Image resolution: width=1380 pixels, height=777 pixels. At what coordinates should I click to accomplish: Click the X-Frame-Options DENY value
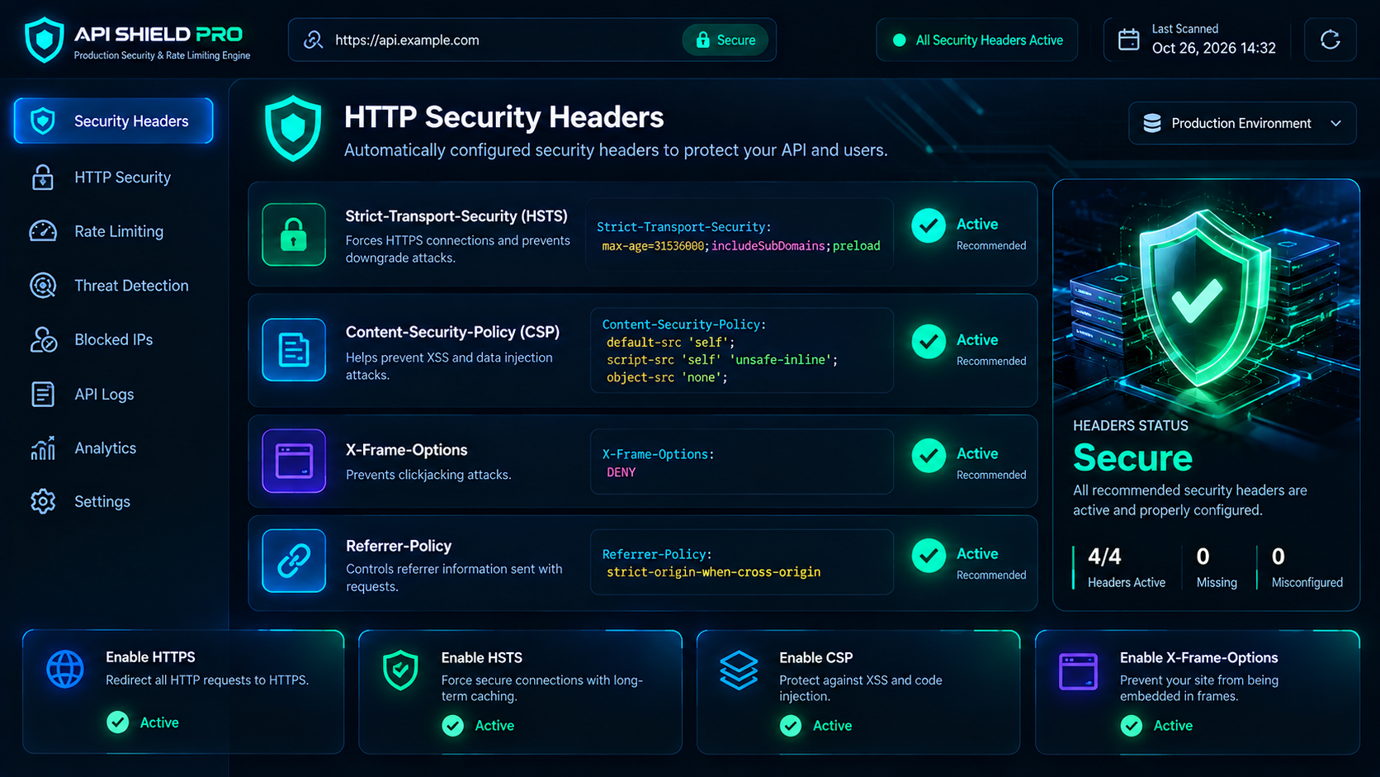pyautogui.click(x=621, y=472)
